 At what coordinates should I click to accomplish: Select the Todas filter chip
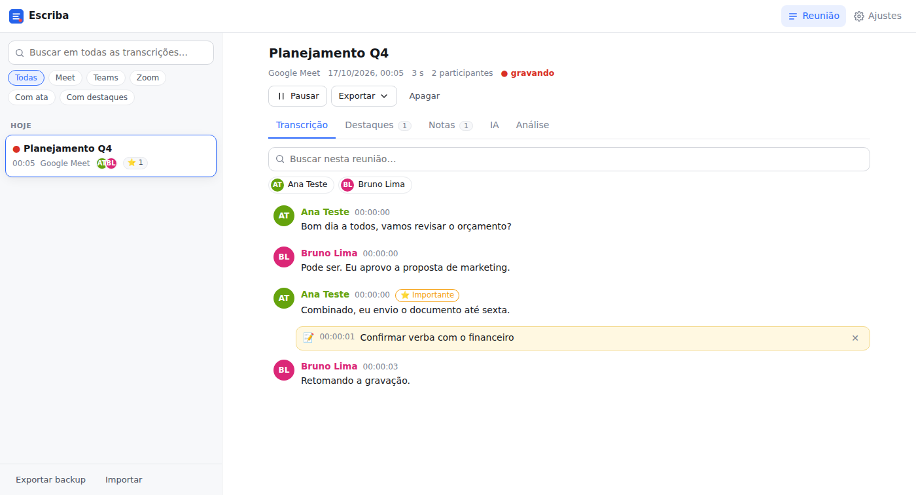pyautogui.click(x=26, y=78)
